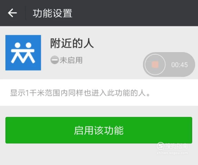Go back using the left arrow
Viewport: 198px width, 165px height.
coord(12,13)
